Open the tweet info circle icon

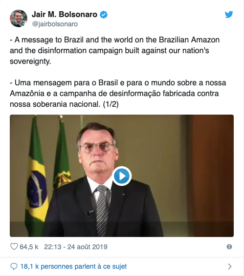229,247
